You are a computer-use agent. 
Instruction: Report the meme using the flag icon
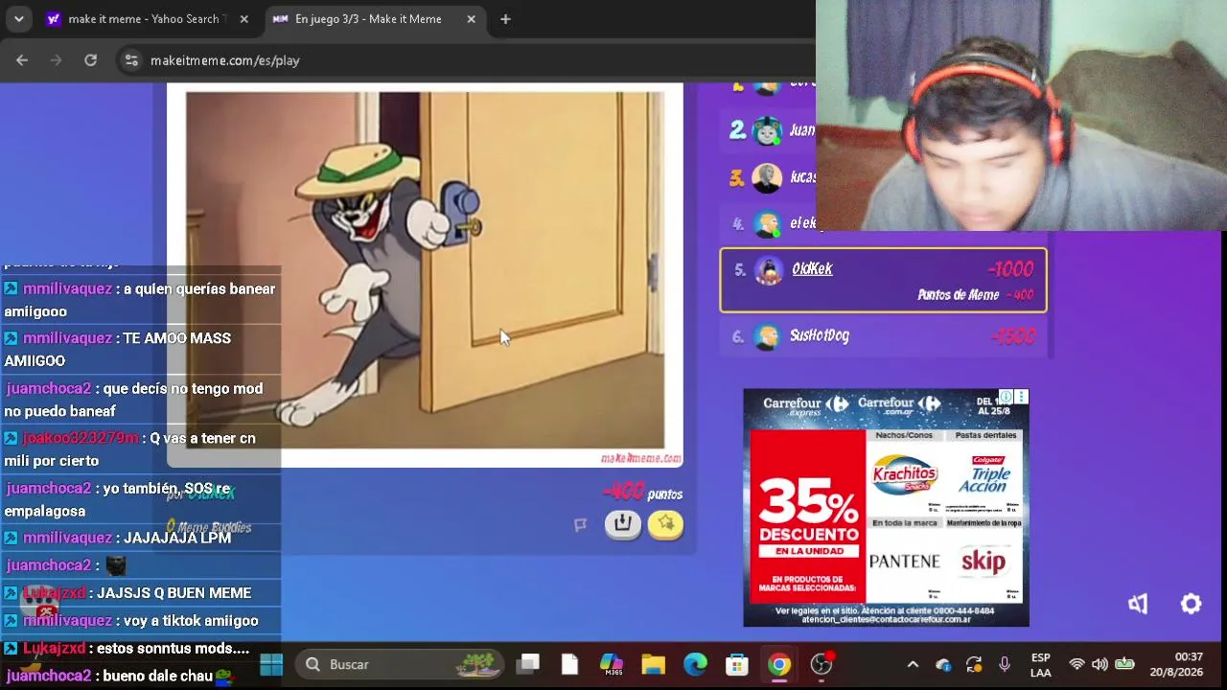pos(580,524)
